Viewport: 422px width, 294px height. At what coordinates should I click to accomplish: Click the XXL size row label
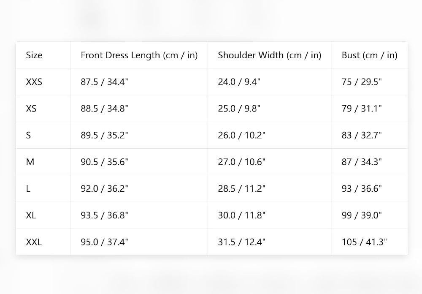point(34,242)
